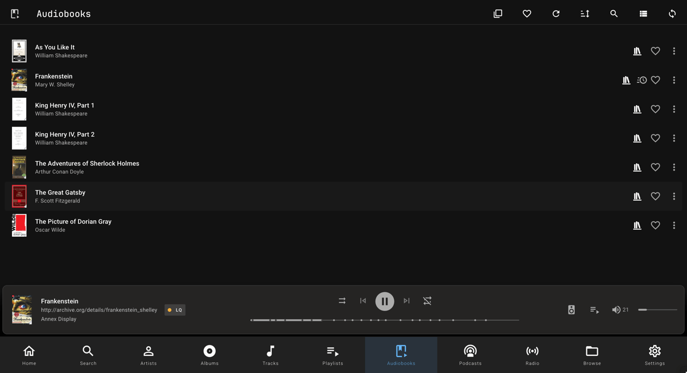
Task: Sync the library using the sync icon
Action: pyautogui.click(x=673, y=13)
